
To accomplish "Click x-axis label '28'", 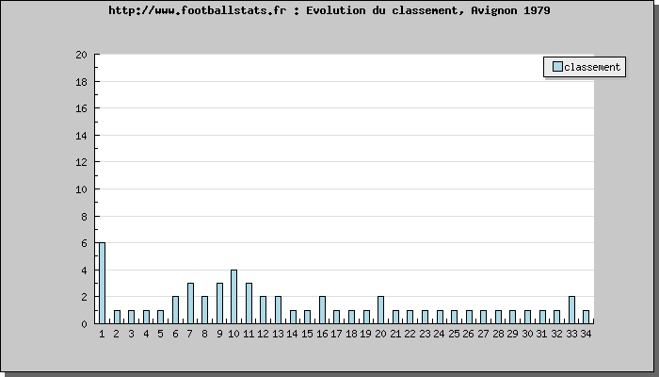I will coord(498,334).
